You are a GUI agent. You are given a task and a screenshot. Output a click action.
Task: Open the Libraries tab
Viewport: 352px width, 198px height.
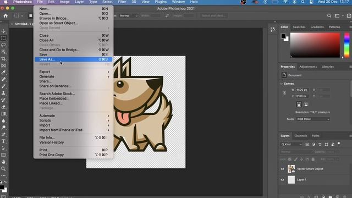coord(328,67)
